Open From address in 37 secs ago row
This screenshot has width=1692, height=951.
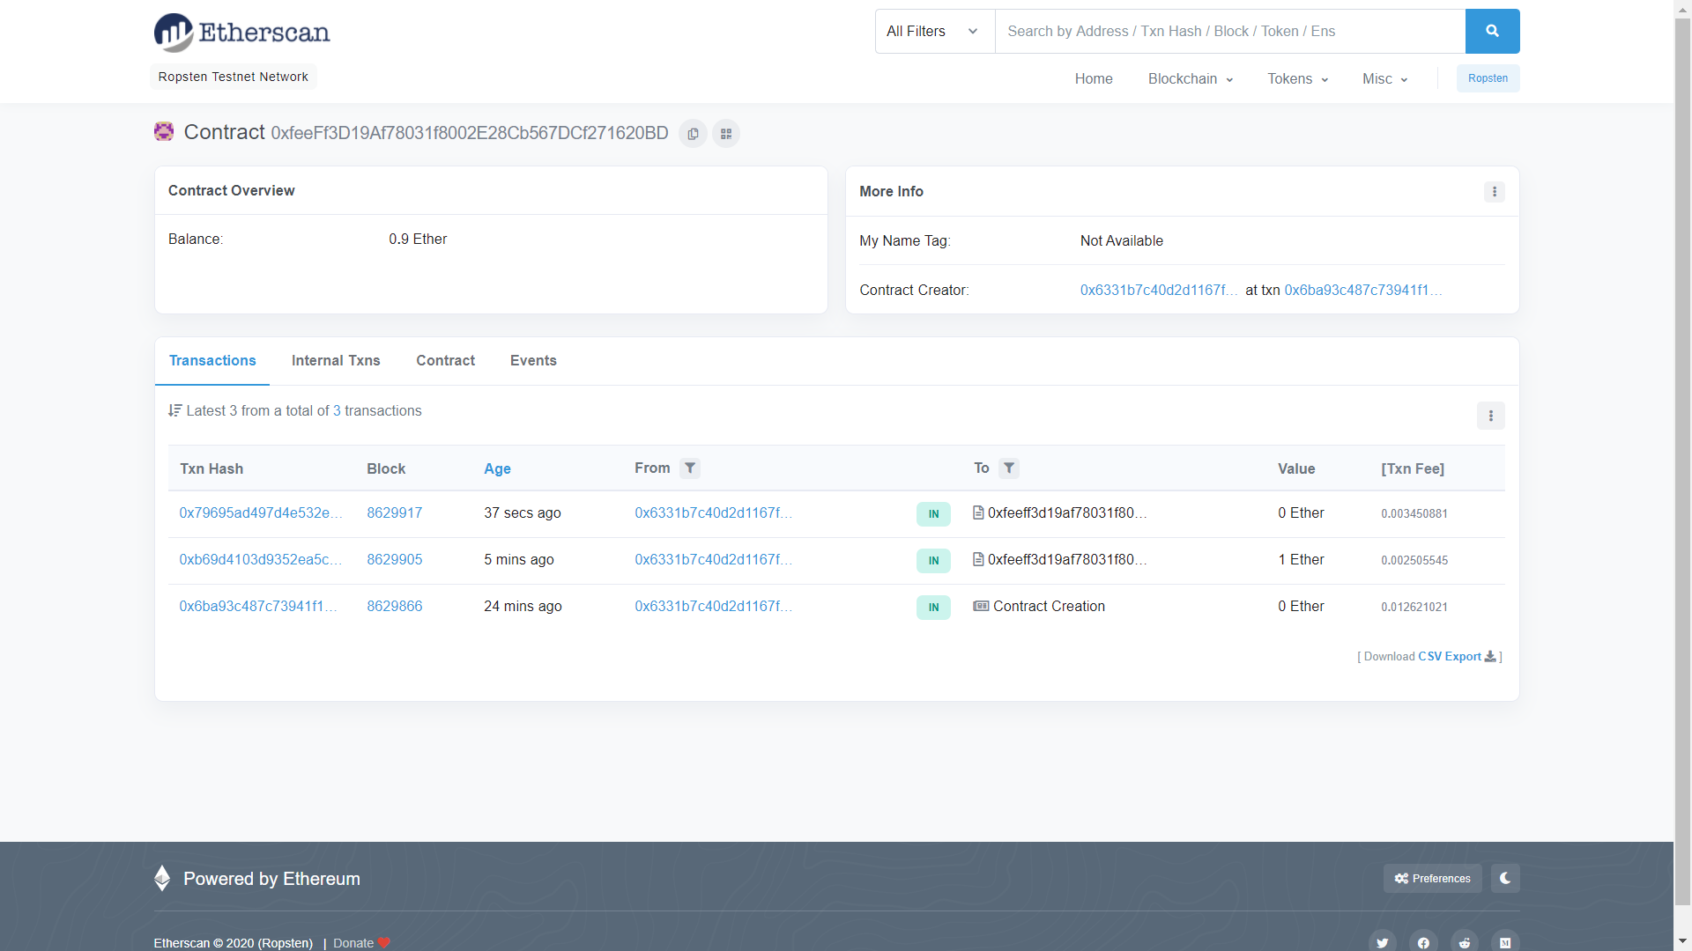point(714,512)
